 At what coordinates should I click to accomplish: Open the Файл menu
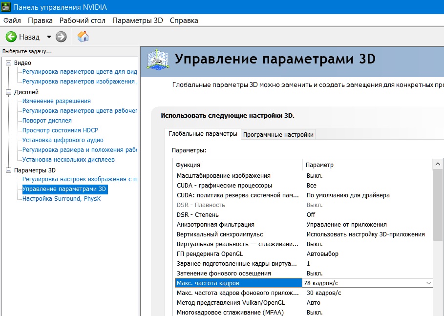(x=12, y=21)
